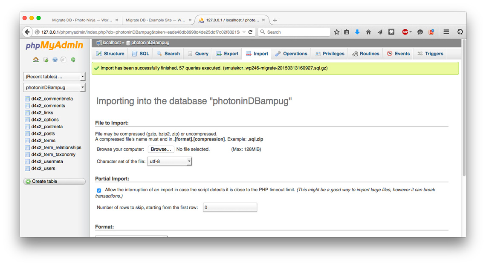The height and width of the screenshot is (265, 486).
Task: Open the URL history dropdown arrow
Action: pyautogui.click(x=244, y=32)
